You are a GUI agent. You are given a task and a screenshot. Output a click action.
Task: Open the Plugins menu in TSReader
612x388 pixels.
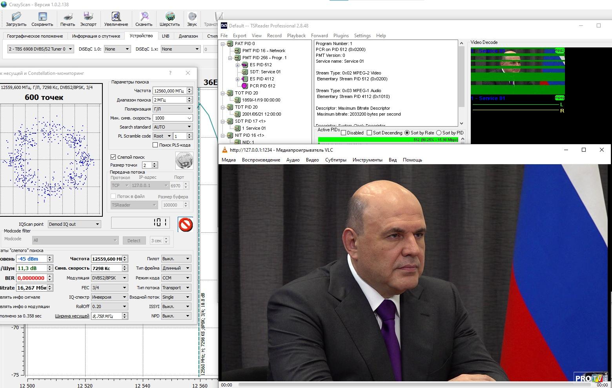coord(341,36)
